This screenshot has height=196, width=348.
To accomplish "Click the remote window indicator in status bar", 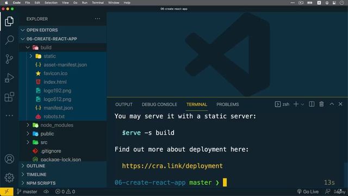I will (7, 192).
